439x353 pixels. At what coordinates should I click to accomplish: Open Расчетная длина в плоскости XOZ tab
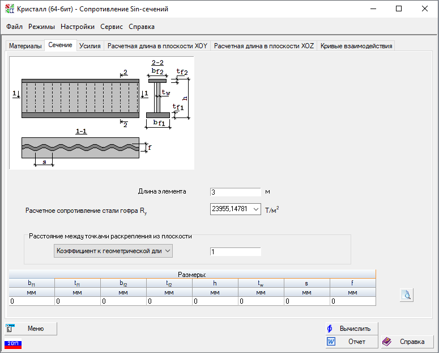click(263, 46)
